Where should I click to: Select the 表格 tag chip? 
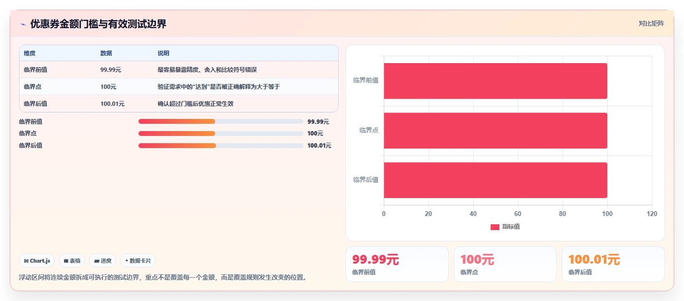tap(72, 261)
